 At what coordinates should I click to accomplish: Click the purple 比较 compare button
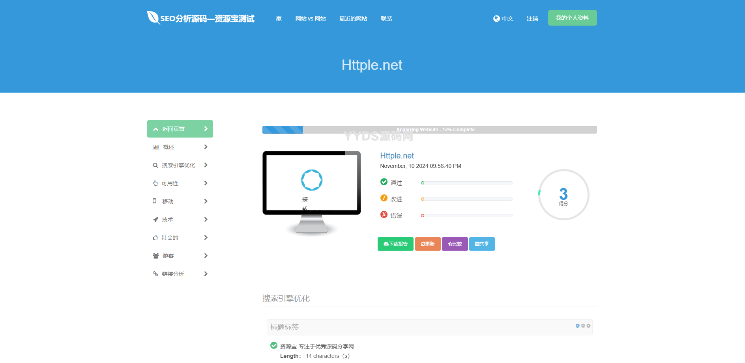click(x=455, y=244)
